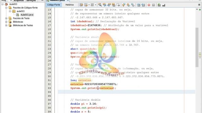Image resolution: width=202 pixels, height=113 pixels.
Task: Find the previous occurrence
Action: pyautogui.click(x=104, y=5)
